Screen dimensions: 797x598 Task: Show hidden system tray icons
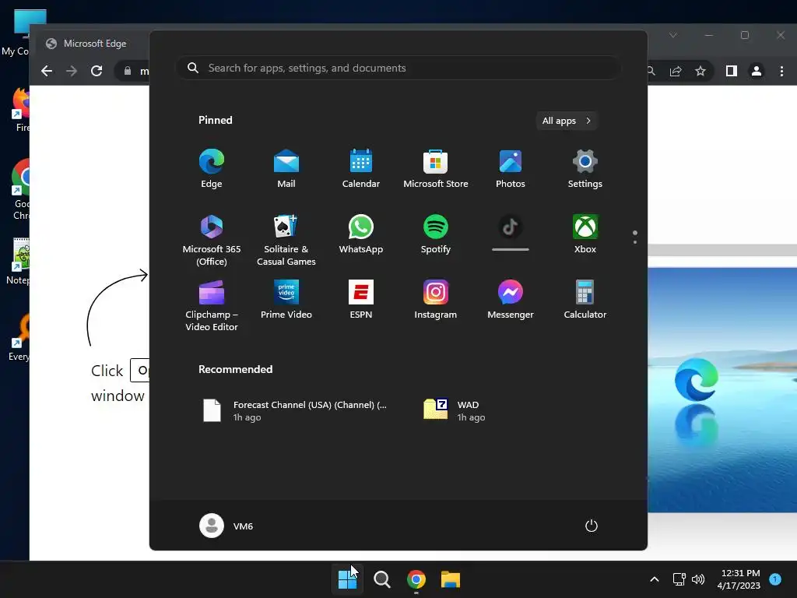(x=655, y=579)
